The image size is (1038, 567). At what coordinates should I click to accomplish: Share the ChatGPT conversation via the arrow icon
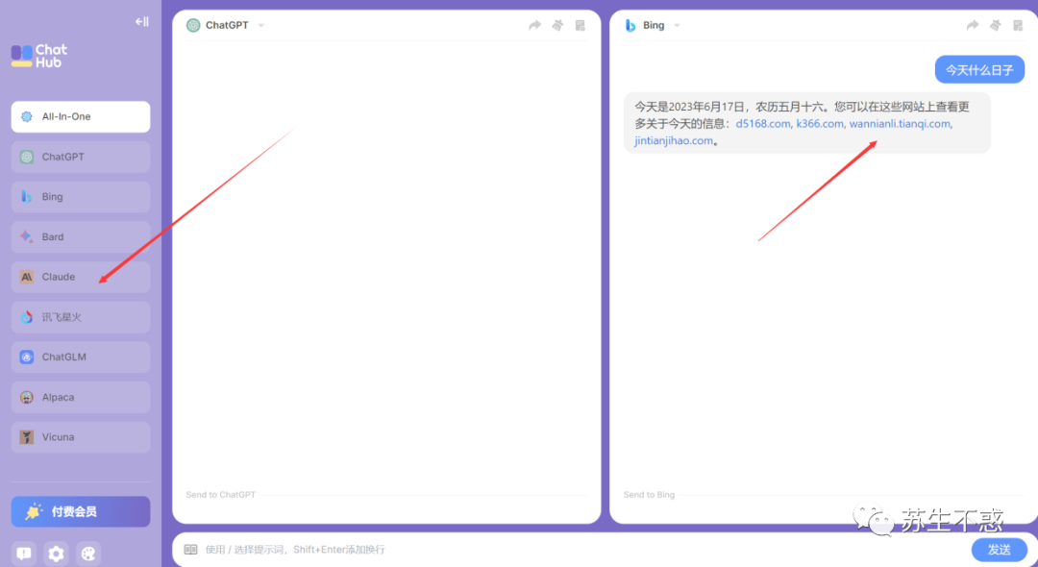point(534,25)
